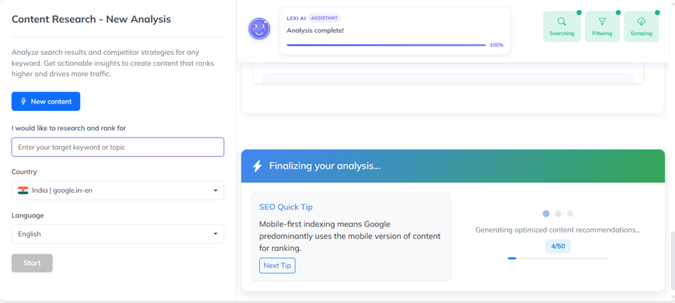The image size is (675, 303).
Task: Show the Next Tip
Action: click(277, 265)
